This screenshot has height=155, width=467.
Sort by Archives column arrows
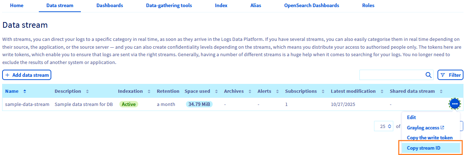point(250,91)
